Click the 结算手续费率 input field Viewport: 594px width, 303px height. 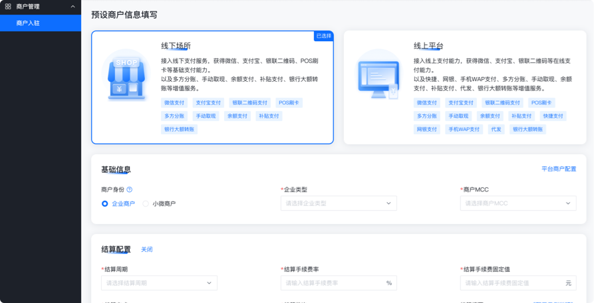333,283
